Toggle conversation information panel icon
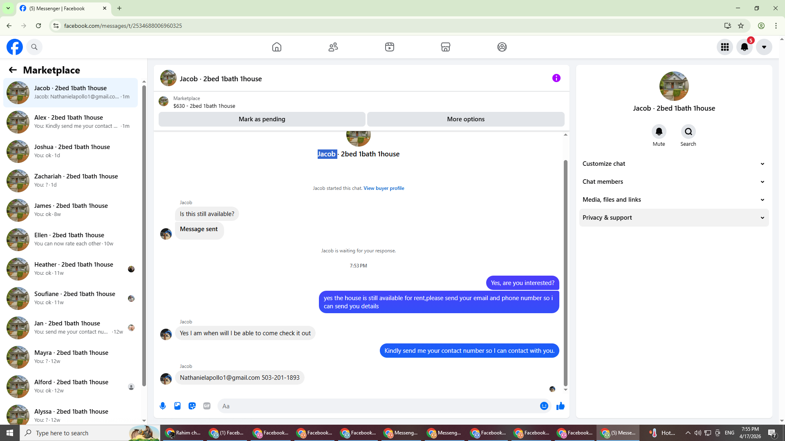The image size is (785, 441). coord(556,78)
